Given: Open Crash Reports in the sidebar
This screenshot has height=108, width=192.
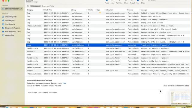Looking at the screenshot, I should (x=11, y=17).
